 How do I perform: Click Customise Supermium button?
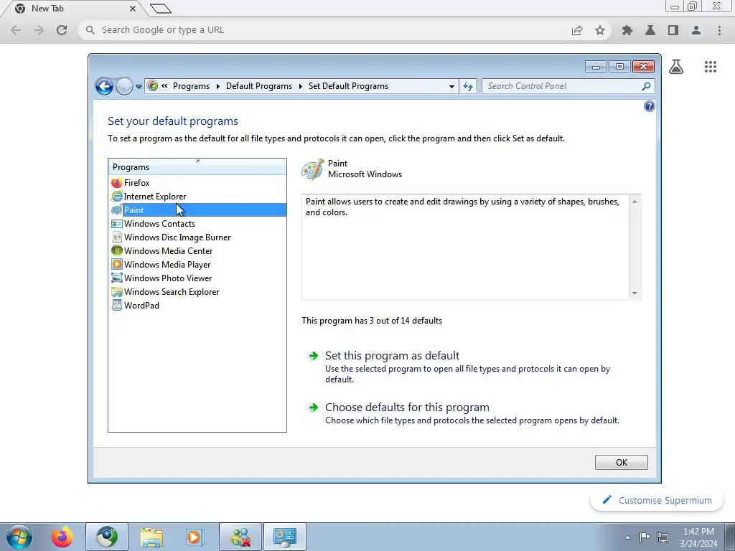[656, 500]
